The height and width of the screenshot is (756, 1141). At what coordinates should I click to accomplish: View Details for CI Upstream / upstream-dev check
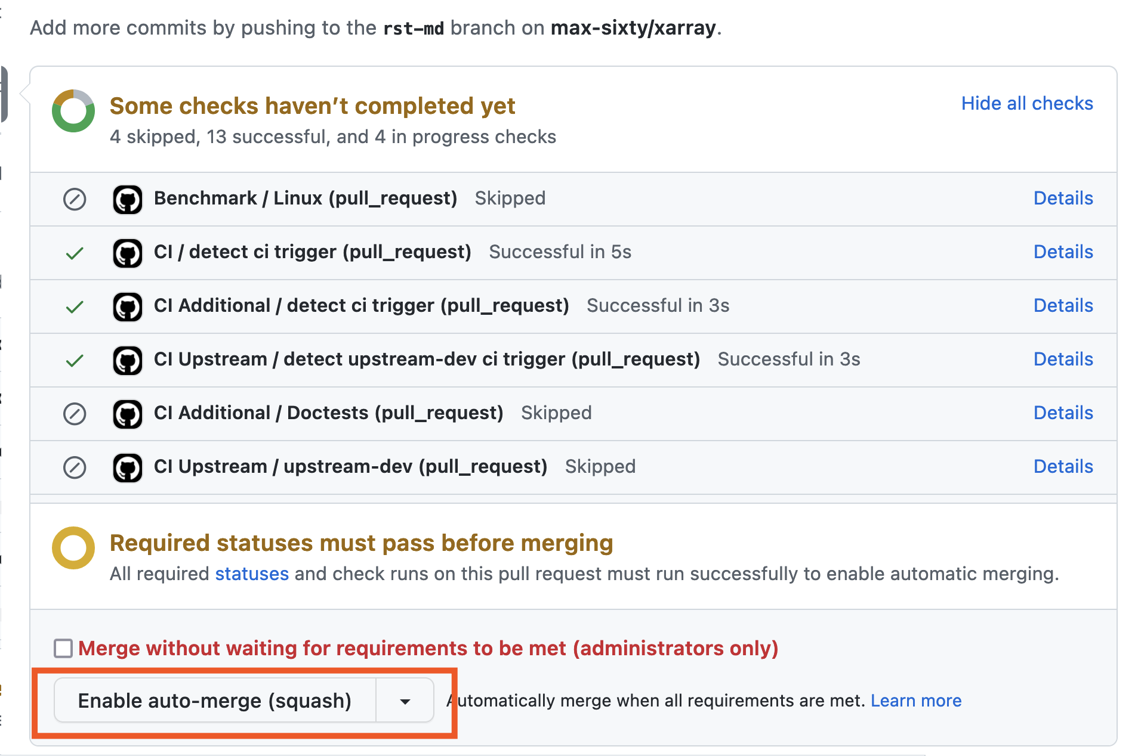point(1063,467)
